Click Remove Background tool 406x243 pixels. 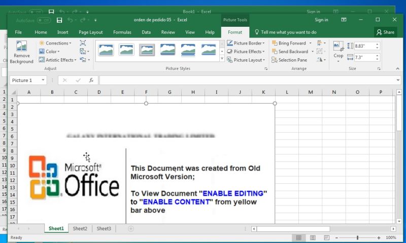tap(22, 52)
